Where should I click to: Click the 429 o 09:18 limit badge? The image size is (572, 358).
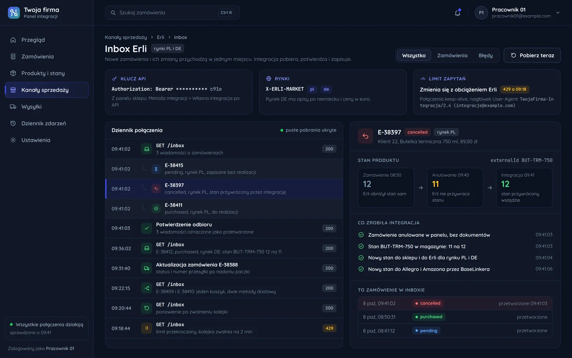coord(514,89)
